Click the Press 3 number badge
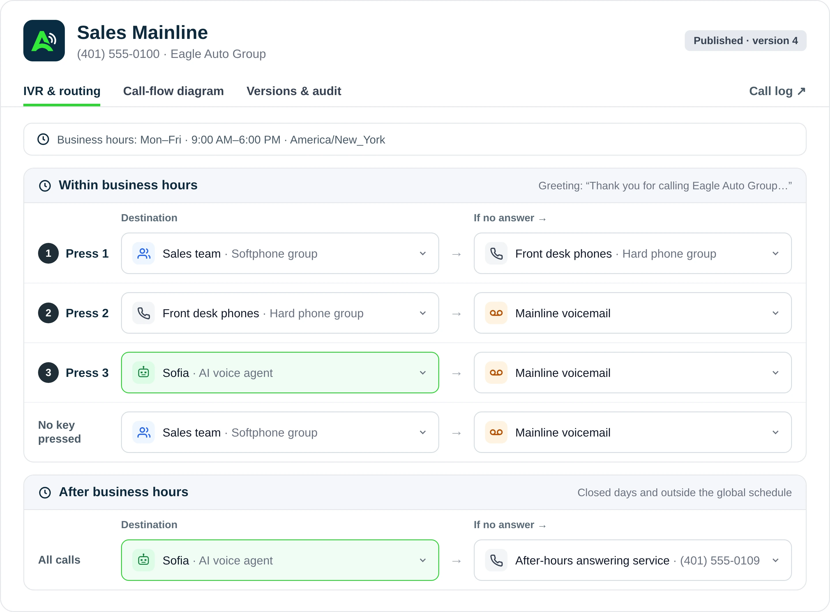Screen dimensions: 830x612 point(48,373)
